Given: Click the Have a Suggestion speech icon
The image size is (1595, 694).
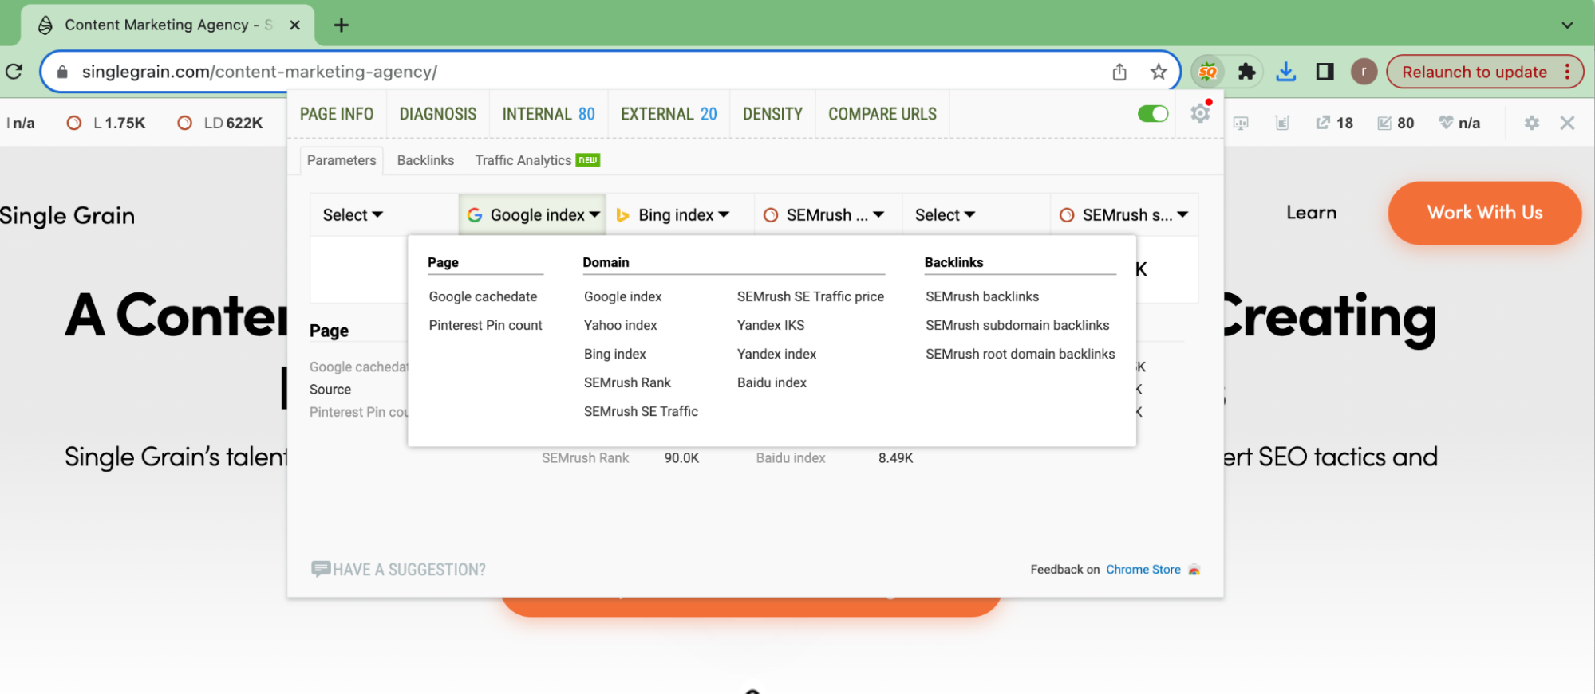Looking at the screenshot, I should [x=321, y=569].
